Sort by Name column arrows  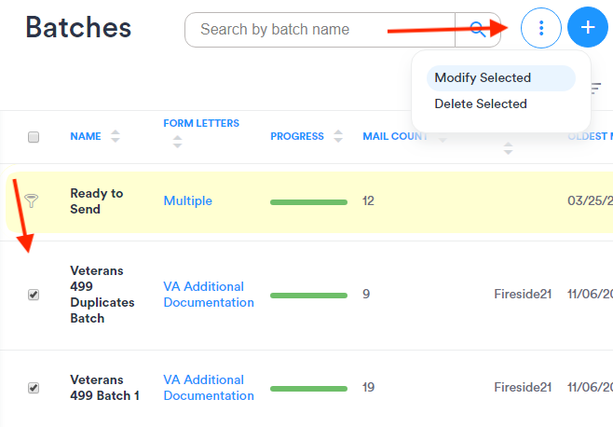click(116, 137)
